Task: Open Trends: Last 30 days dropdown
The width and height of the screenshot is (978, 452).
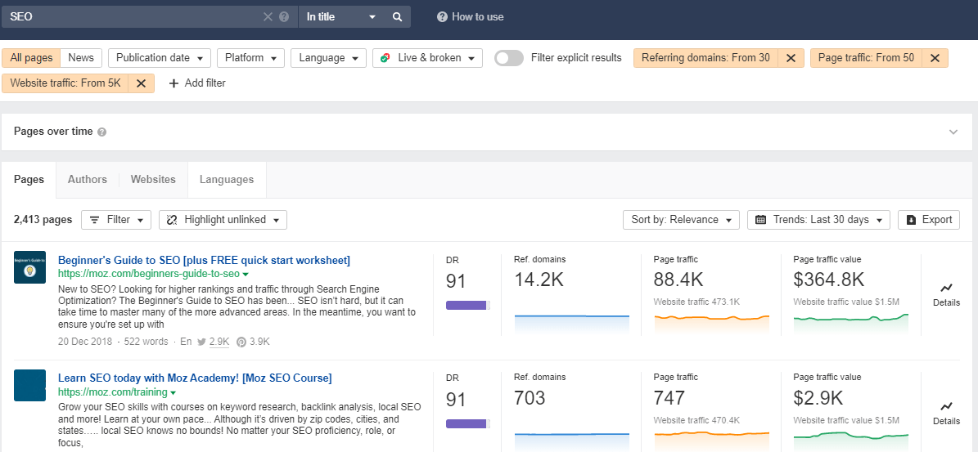Action: click(x=818, y=220)
